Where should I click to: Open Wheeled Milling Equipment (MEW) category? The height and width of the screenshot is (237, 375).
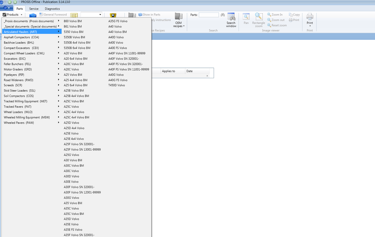point(32,117)
